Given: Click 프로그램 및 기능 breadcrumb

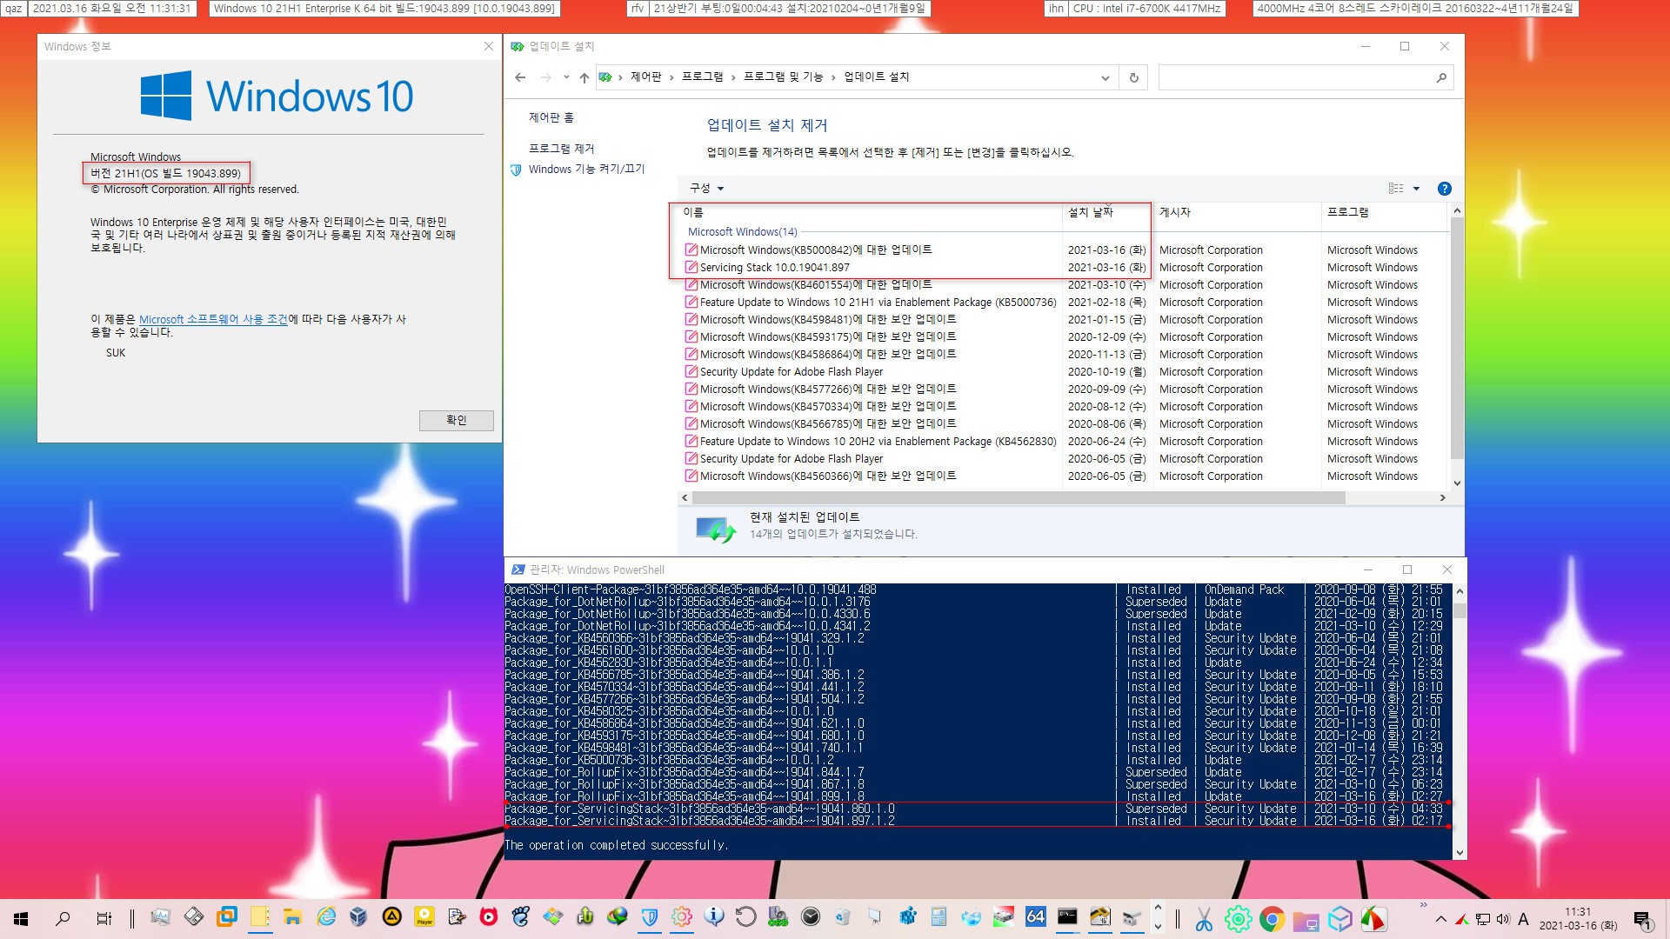Looking at the screenshot, I should click(783, 77).
